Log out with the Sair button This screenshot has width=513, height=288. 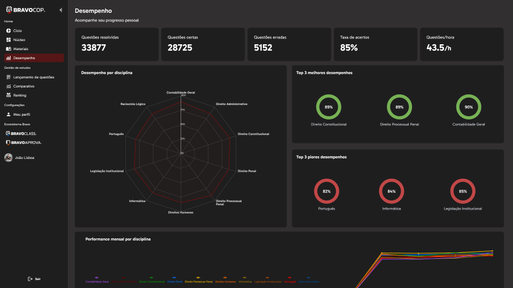[34, 279]
